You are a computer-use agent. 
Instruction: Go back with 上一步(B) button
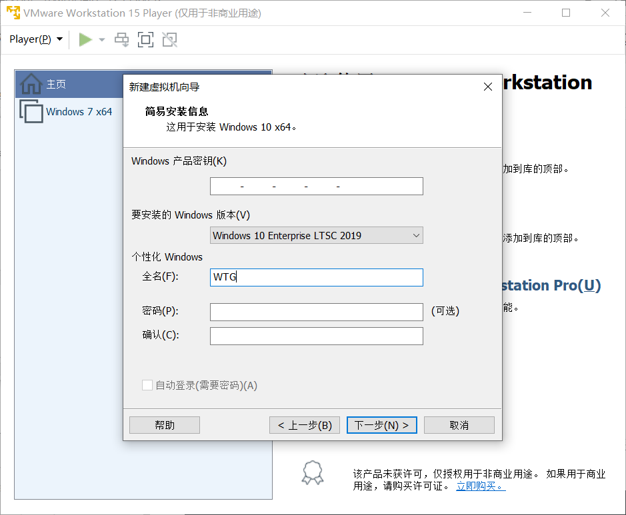(305, 425)
